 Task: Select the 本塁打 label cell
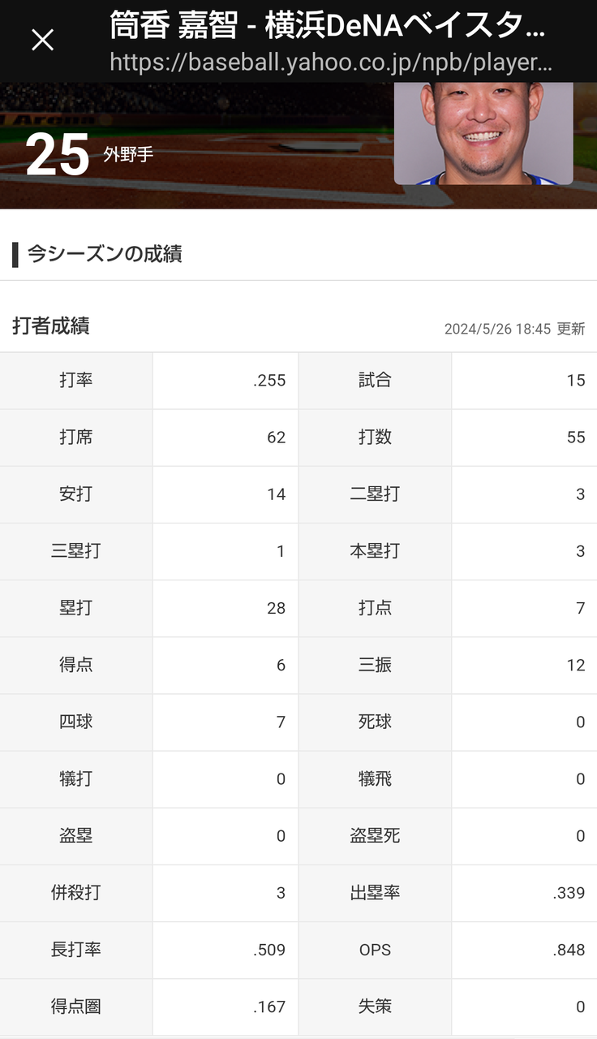(375, 551)
